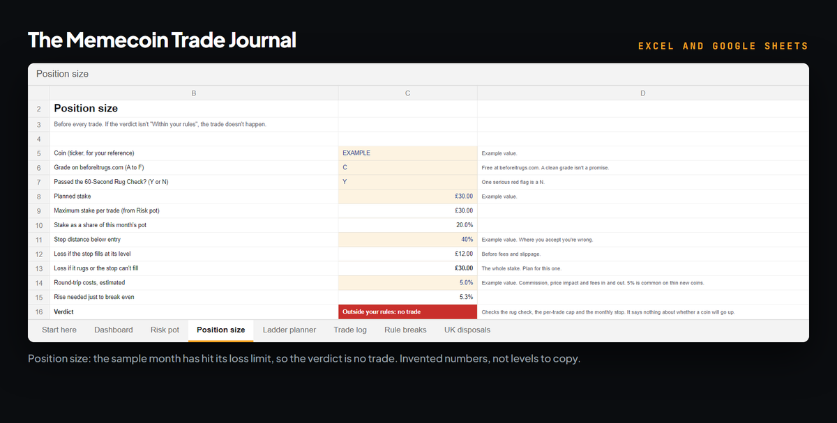
Task: Click the round-trip costs 5.0% cell
Action: [x=407, y=283]
